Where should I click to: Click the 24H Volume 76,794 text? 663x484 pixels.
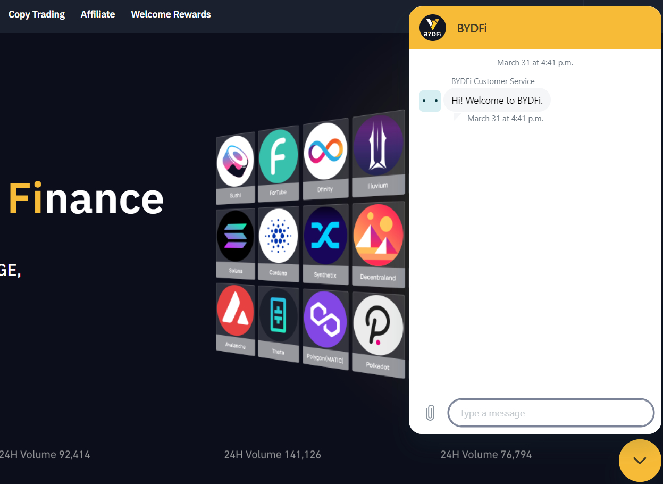(486, 455)
